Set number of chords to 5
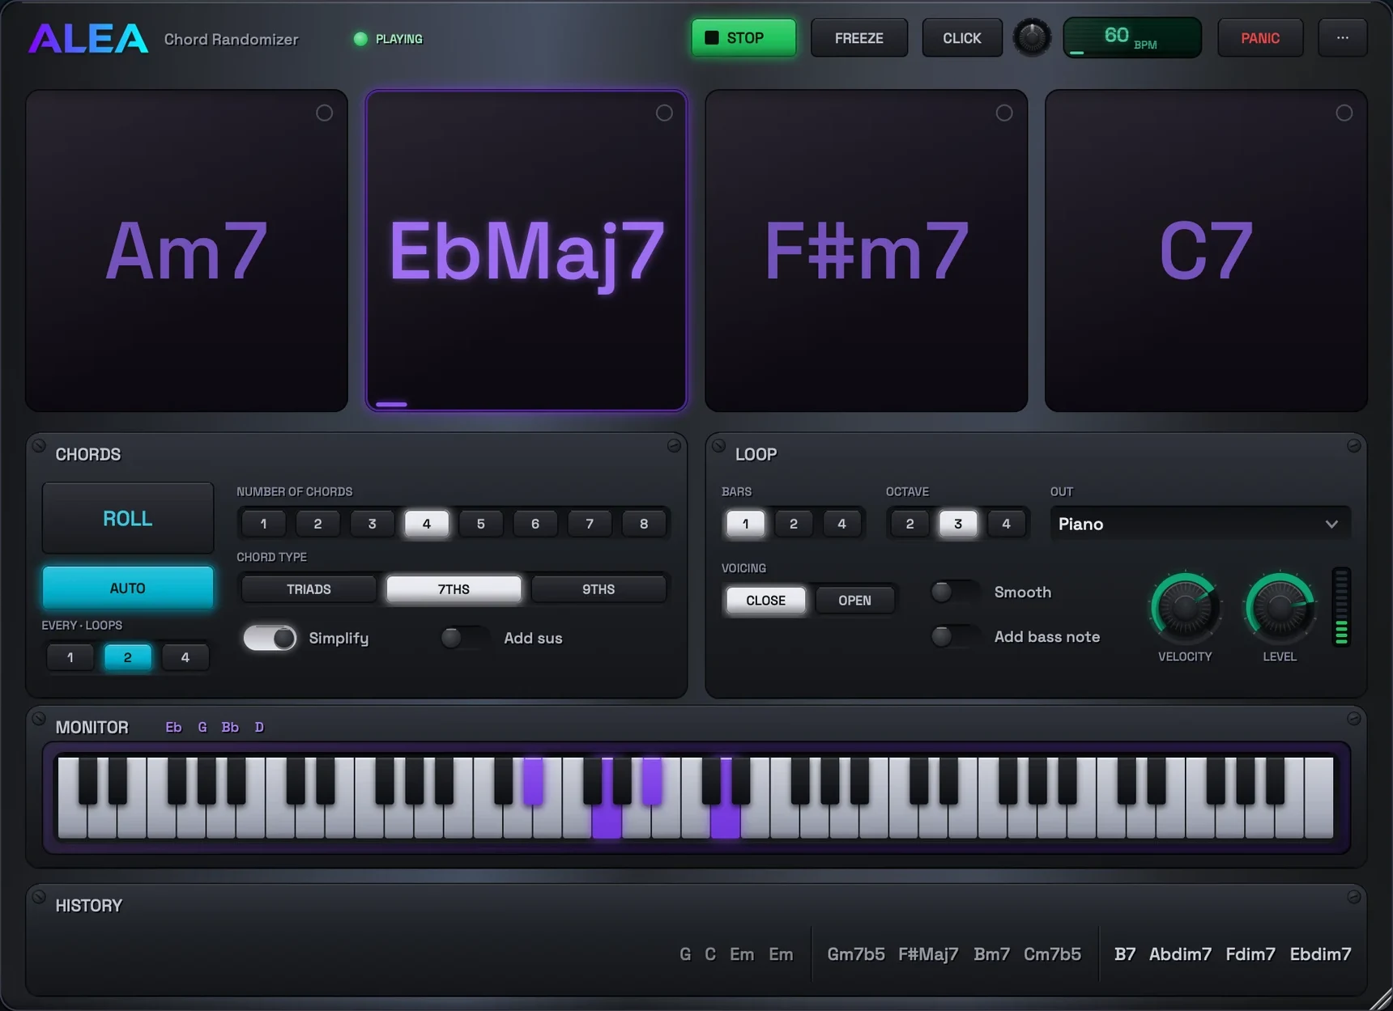 [480, 524]
